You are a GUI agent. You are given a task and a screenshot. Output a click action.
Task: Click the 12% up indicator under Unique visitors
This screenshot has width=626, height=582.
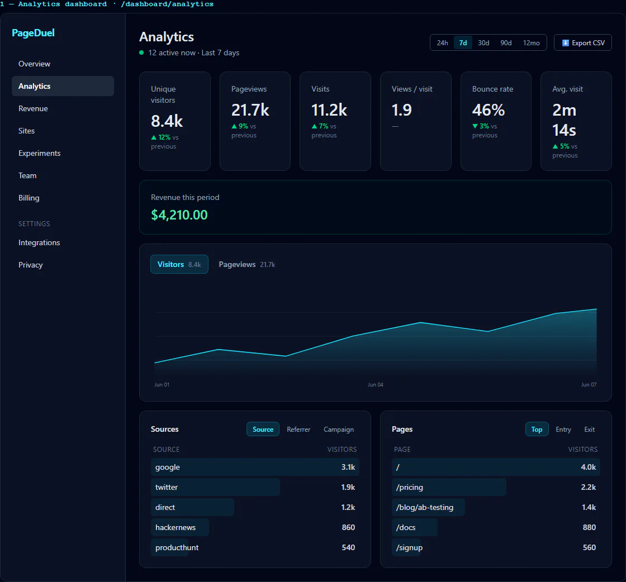(x=161, y=137)
